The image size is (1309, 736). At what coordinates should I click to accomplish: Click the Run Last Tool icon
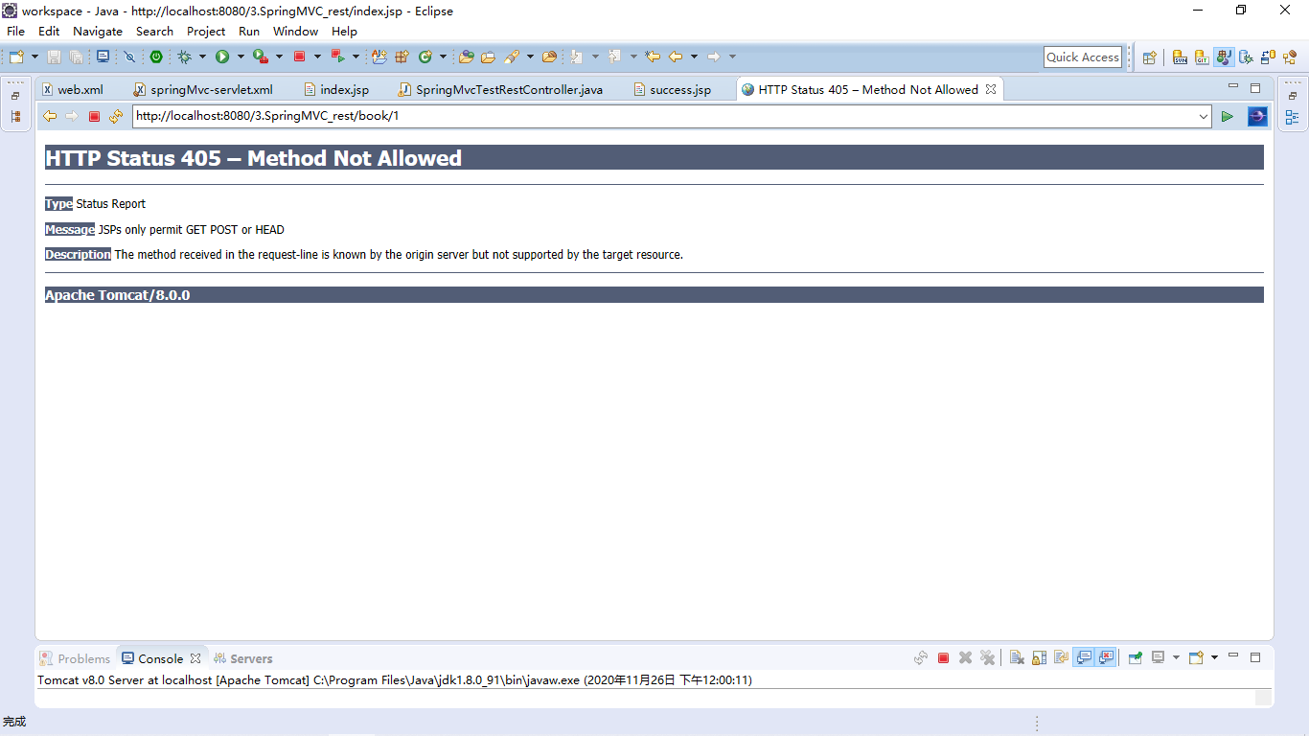click(260, 57)
